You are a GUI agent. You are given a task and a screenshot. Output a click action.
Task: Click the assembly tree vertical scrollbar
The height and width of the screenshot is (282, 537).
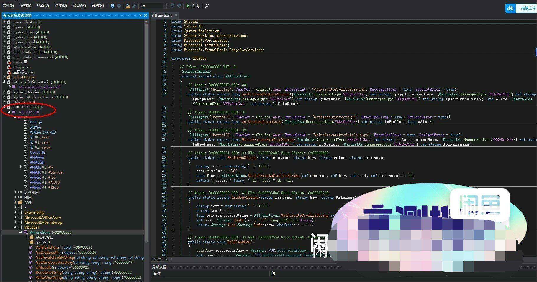(x=146, y=133)
